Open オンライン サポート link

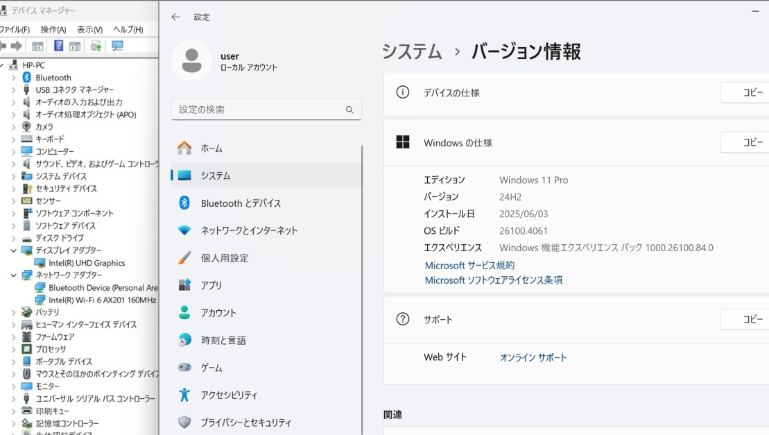(533, 357)
